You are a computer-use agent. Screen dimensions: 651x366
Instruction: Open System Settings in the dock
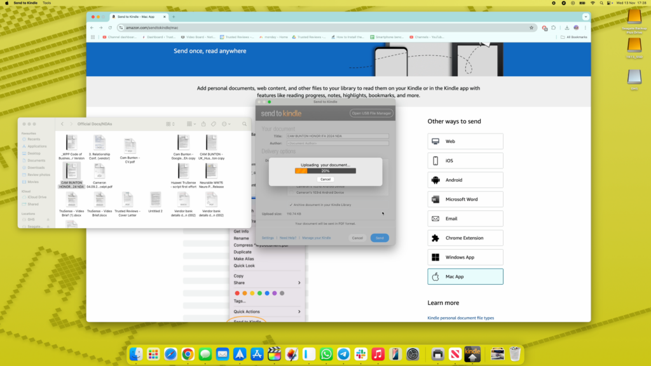(413, 354)
